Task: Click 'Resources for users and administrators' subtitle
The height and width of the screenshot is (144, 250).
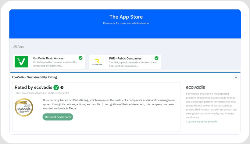Action: click(126, 23)
